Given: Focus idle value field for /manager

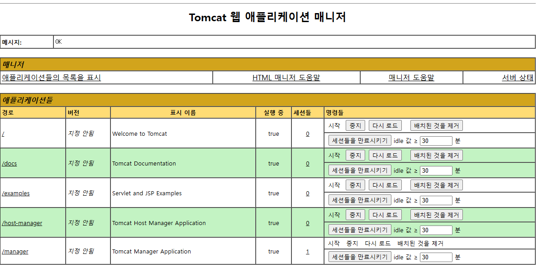Looking at the screenshot, I should click(436, 258).
